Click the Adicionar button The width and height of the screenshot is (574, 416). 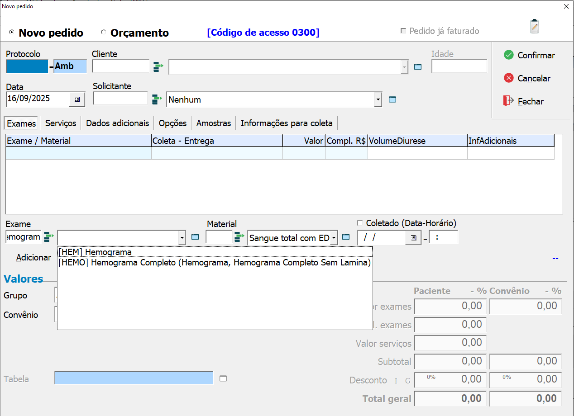tap(33, 257)
